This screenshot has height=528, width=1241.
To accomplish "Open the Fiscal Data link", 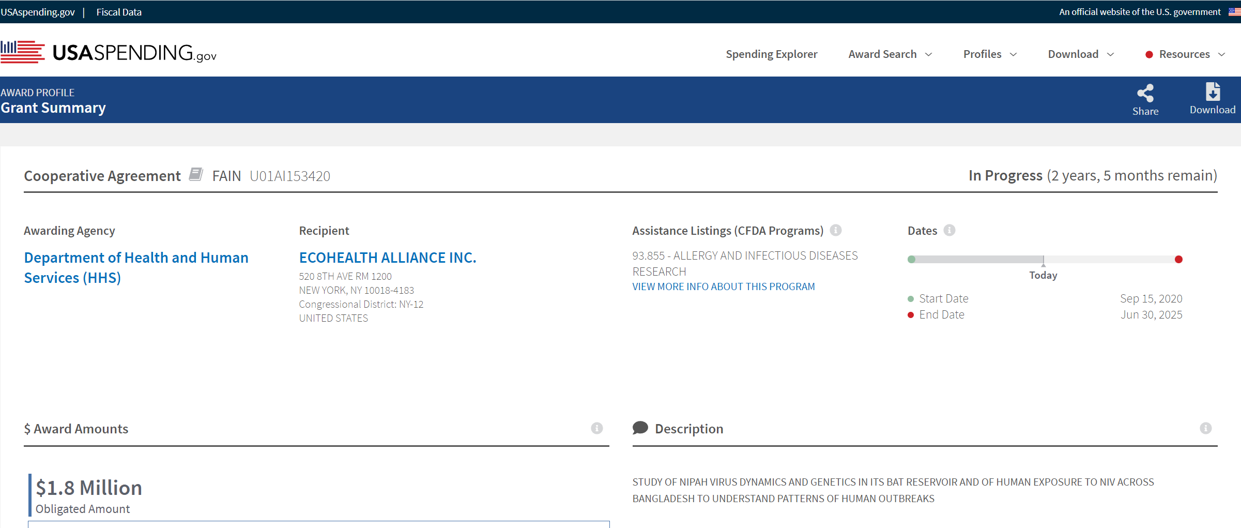I will 119,12.
